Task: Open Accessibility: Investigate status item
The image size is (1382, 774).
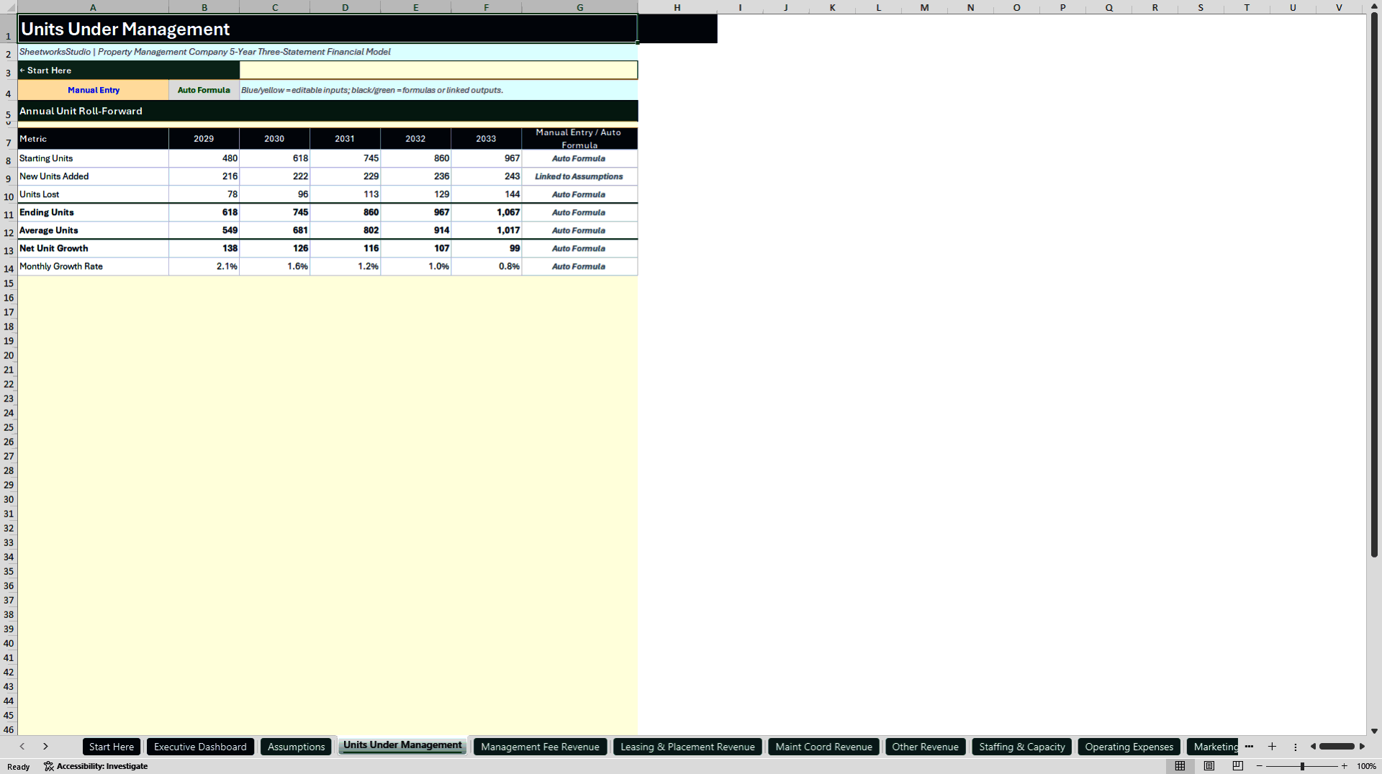Action: pos(96,766)
